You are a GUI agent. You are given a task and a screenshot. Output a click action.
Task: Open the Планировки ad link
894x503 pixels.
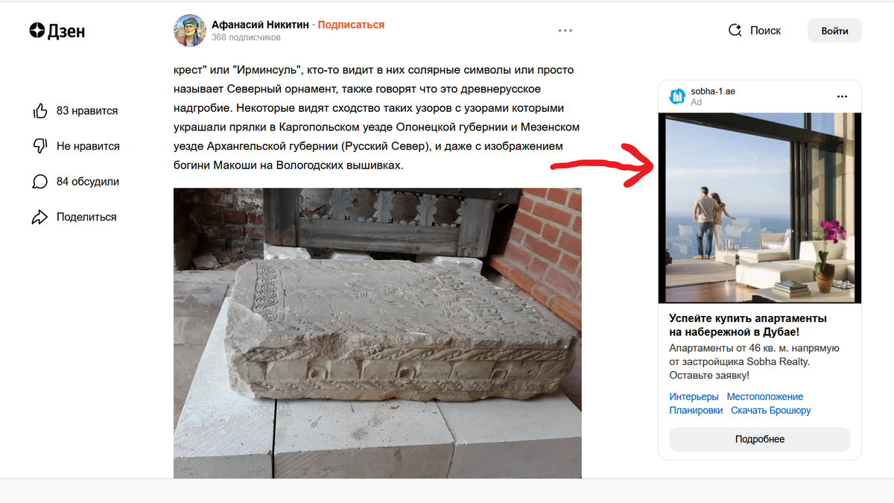(x=696, y=411)
